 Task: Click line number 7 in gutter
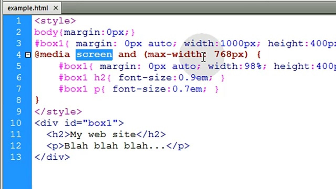click(x=18, y=89)
